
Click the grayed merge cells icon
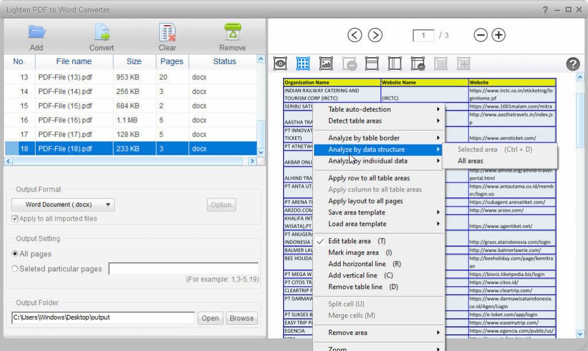[x=440, y=64]
